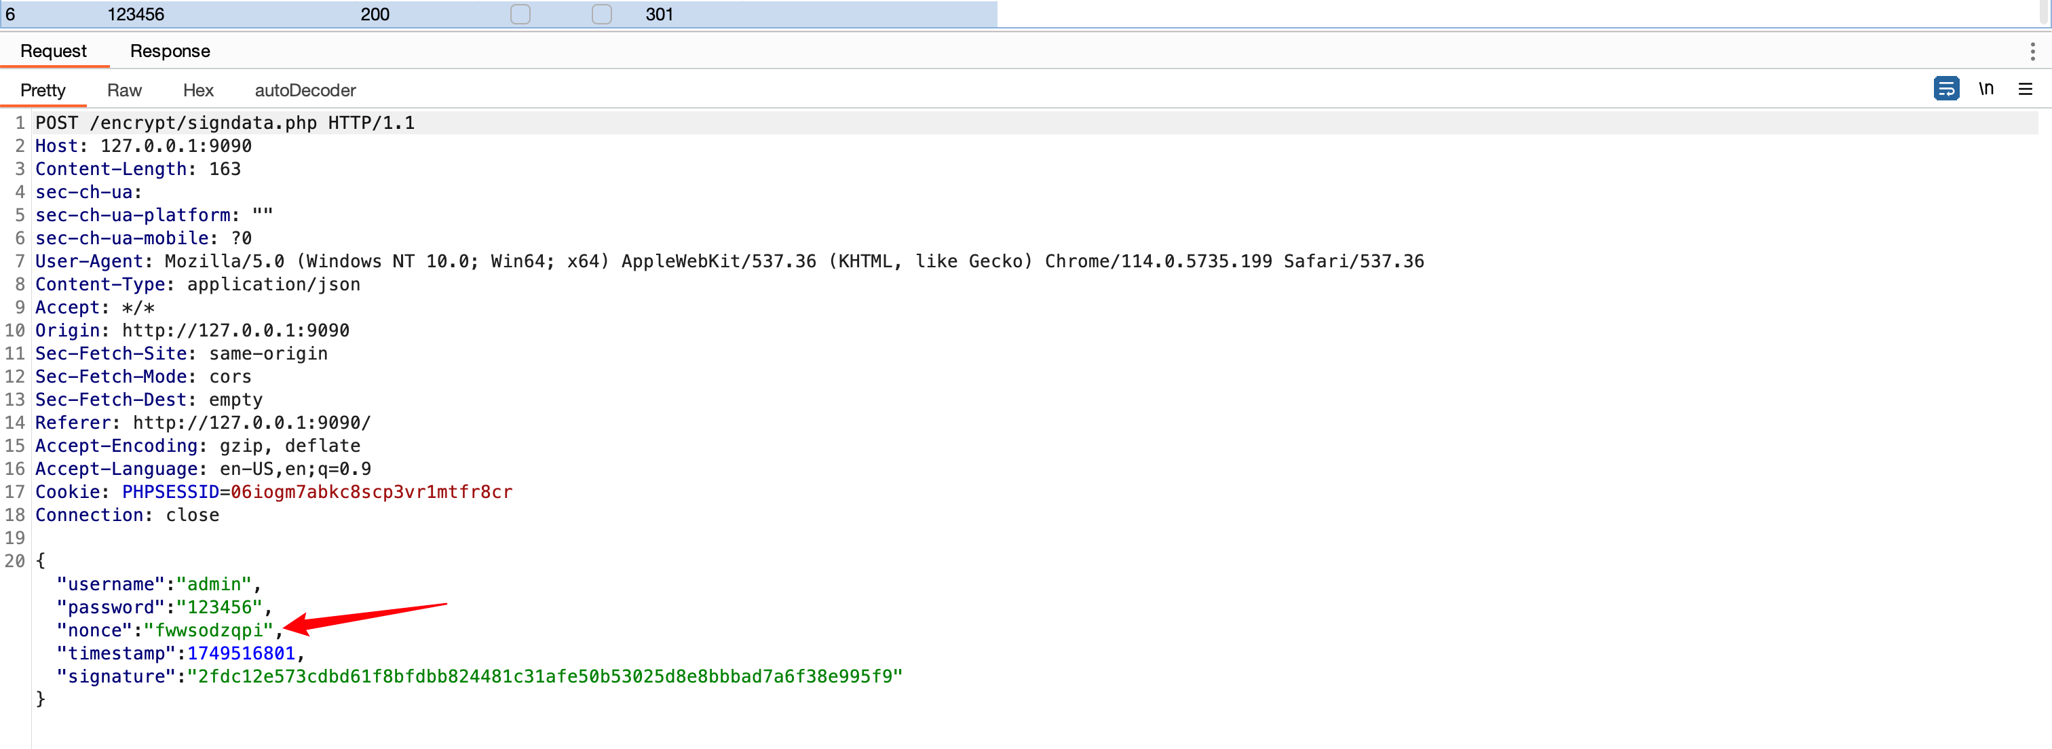The height and width of the screenshot is (749, 2052).
Task: Toggle the word wrap icon
Action: coord(1946,88)
